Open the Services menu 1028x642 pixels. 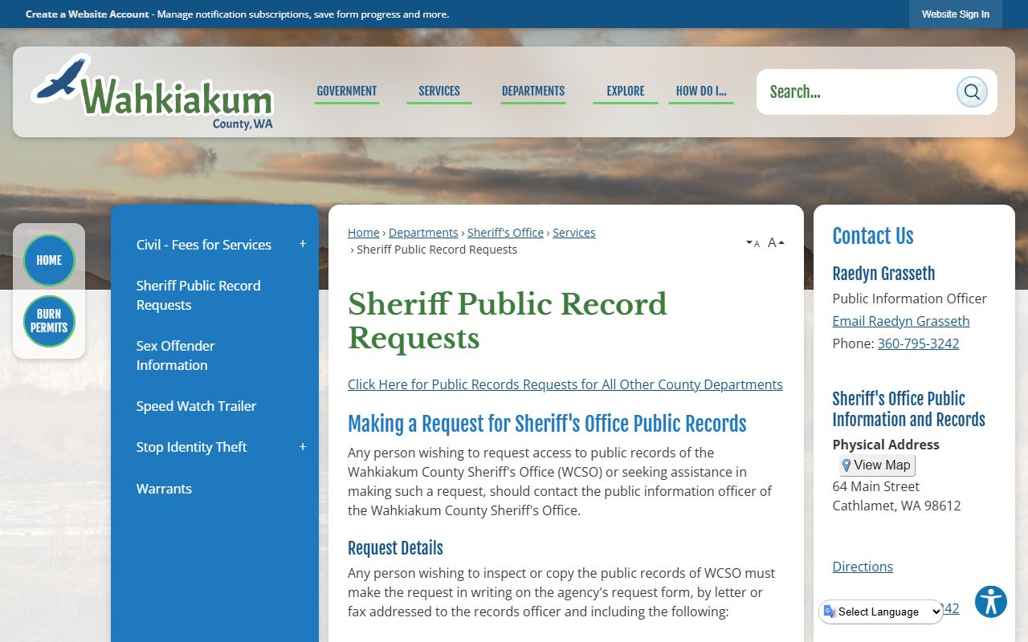[x=439, y=91]
